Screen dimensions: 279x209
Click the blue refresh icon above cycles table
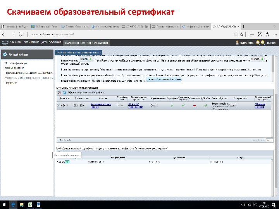point(64,93)
